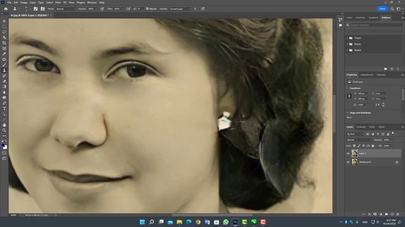Filter layers by pixel layers icon

[x=368, y=134]
